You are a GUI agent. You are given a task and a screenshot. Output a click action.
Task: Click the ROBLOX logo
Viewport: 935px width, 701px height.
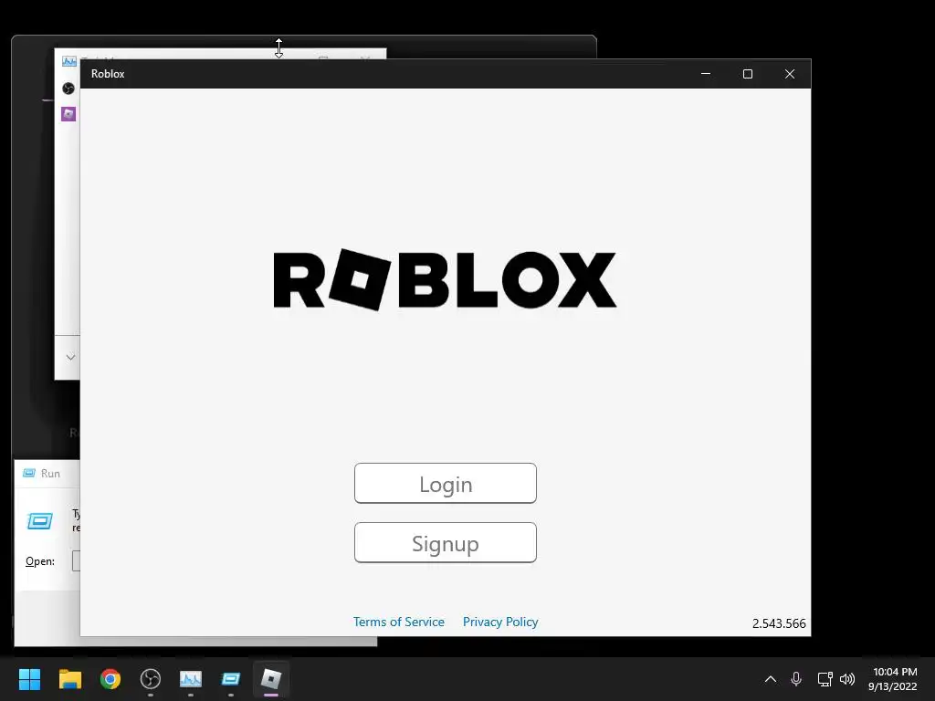coord(445,280)
